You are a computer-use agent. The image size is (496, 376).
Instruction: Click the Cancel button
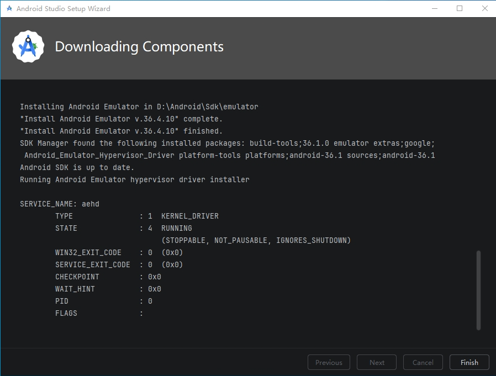coord(423,362)
